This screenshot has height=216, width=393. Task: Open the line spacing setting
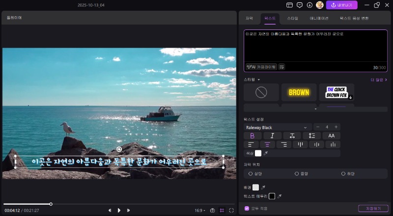[311, 136]
